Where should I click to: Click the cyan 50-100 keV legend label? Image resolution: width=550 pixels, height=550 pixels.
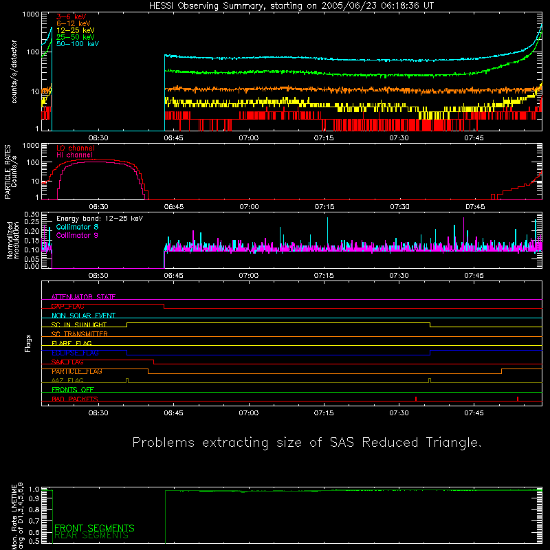tap(78, 44)
